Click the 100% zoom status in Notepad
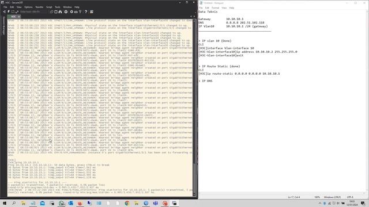369x207 pixels. click(317, 197)
